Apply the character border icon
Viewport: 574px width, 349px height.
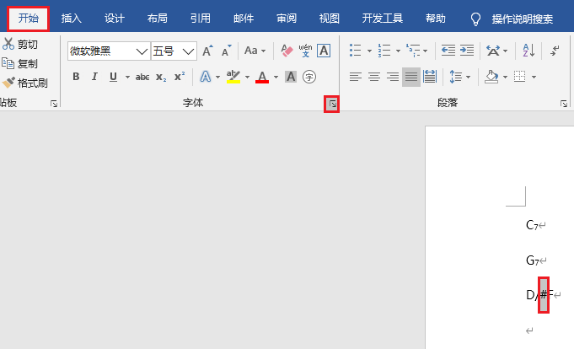pyautogui.click(x=324, y=51)
